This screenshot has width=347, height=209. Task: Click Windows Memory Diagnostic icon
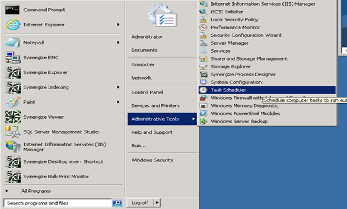(x=203, y=106)
